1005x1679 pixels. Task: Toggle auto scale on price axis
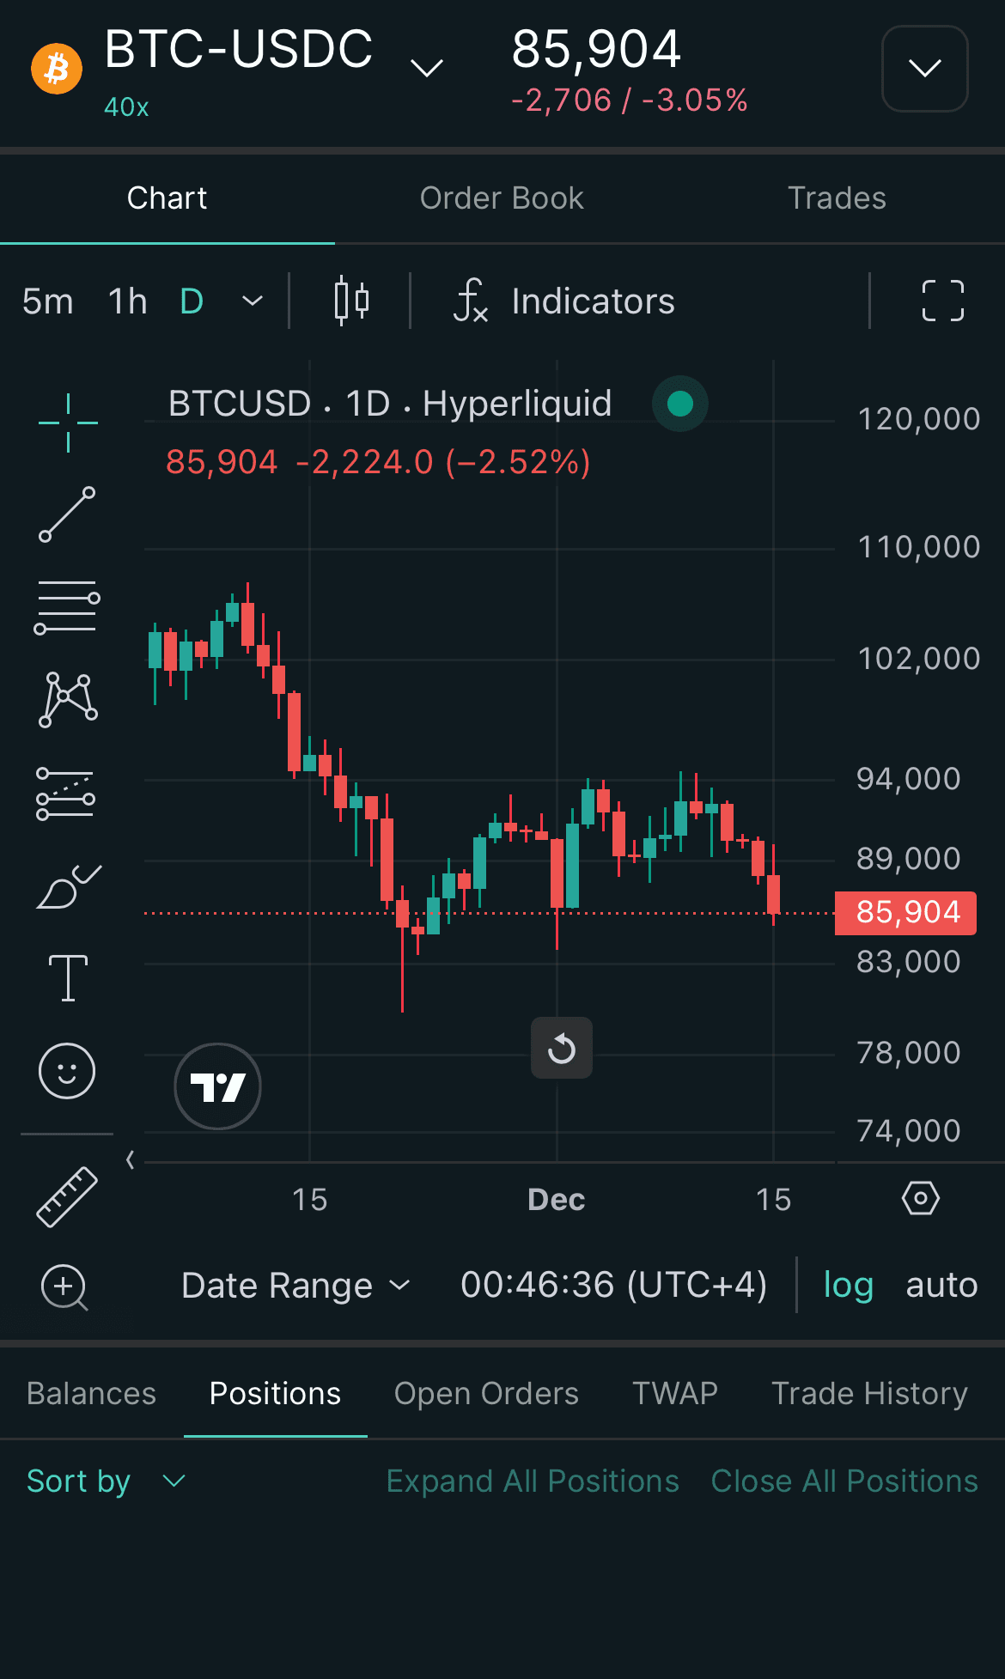click(941, 1286)
